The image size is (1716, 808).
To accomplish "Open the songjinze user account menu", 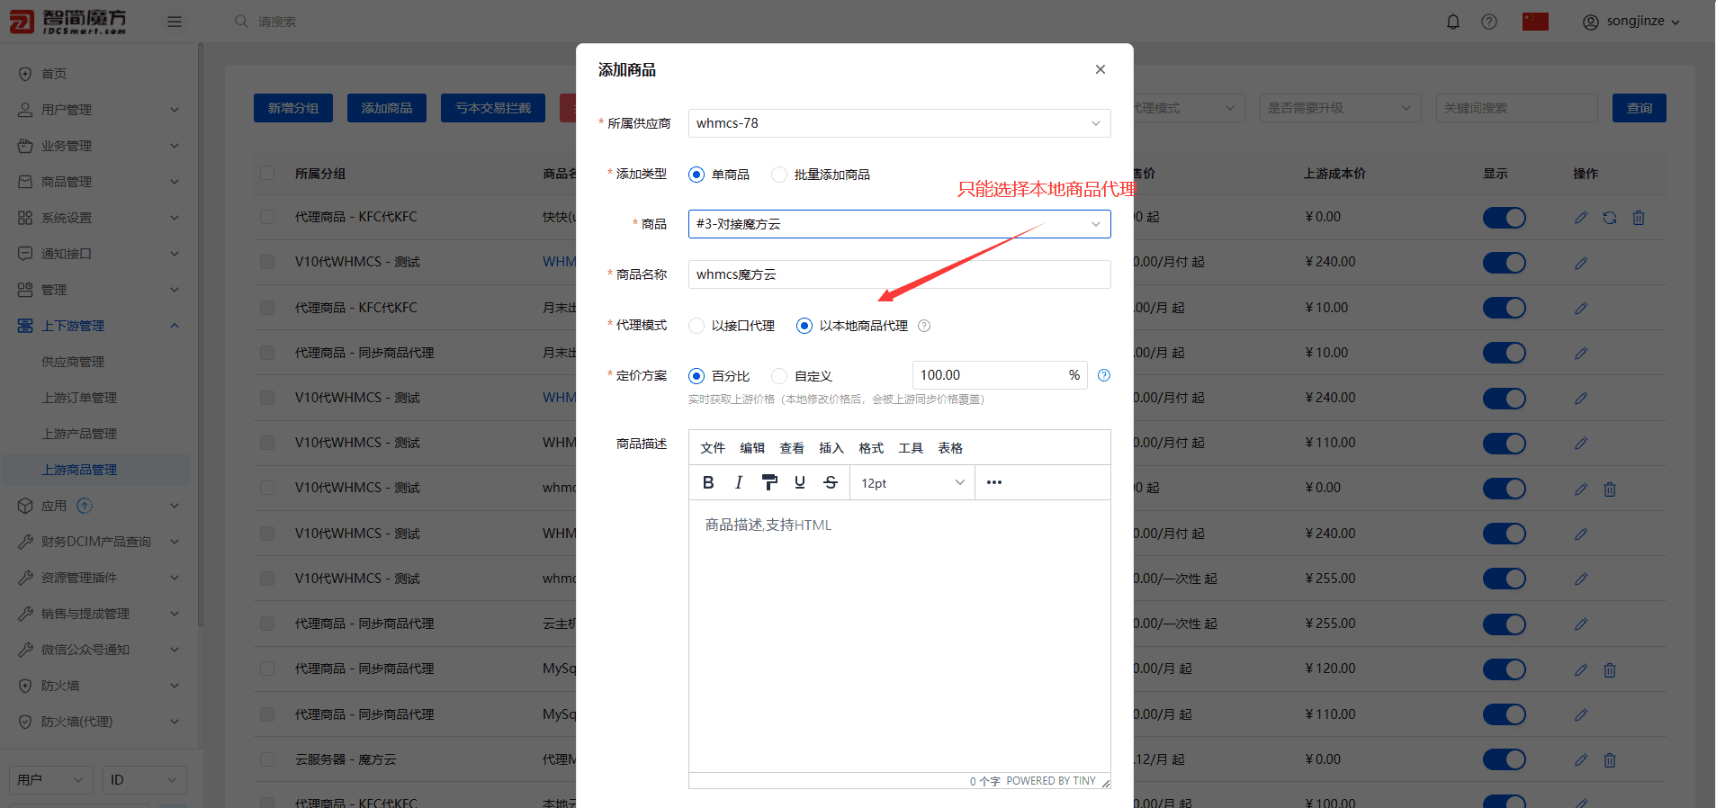I will tap(1631, 22).
